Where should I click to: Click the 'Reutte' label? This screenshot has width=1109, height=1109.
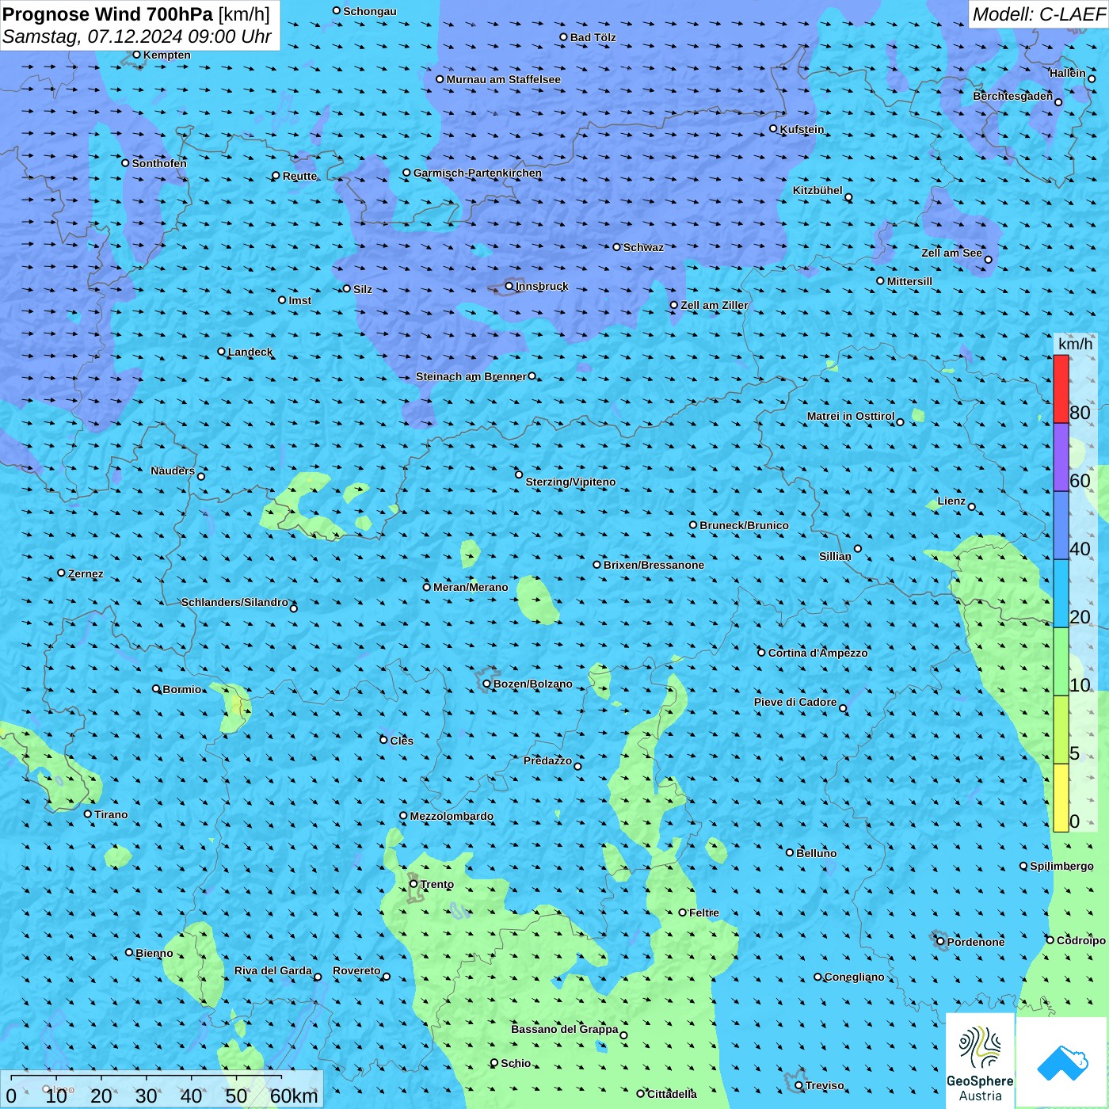point(299,176)
